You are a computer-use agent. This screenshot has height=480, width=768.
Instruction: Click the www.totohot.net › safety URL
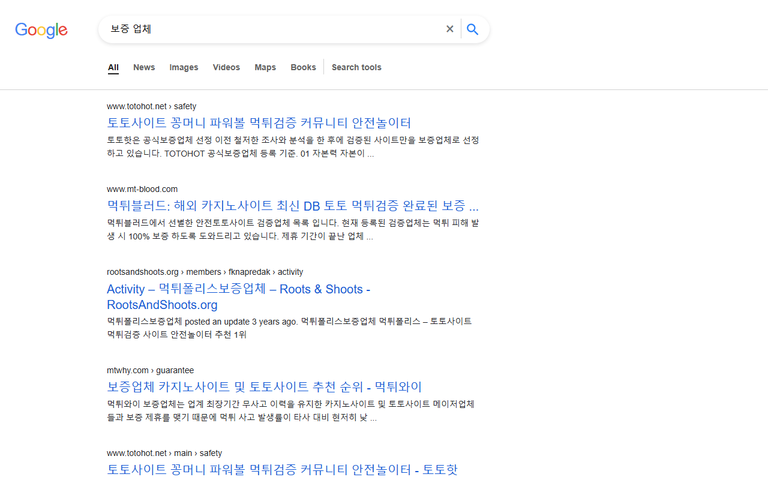coord(152,106)
